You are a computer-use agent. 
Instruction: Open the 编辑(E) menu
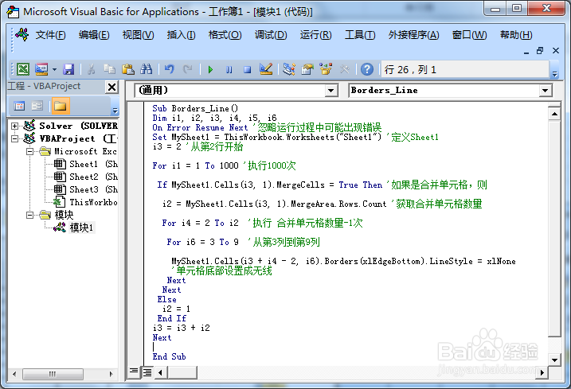click(x=94, y=35)
